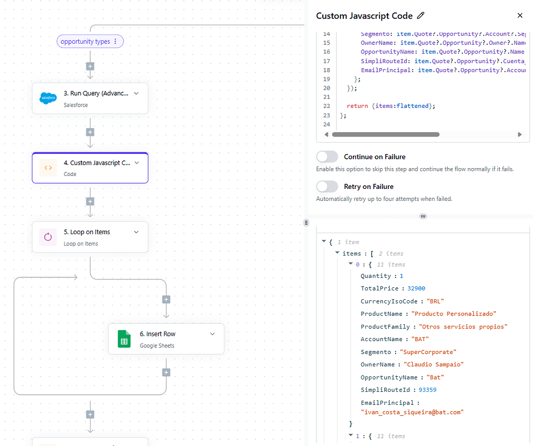533x446 pixels.
Task: Collapse the items array in the output panel
Action: (337, 253)
